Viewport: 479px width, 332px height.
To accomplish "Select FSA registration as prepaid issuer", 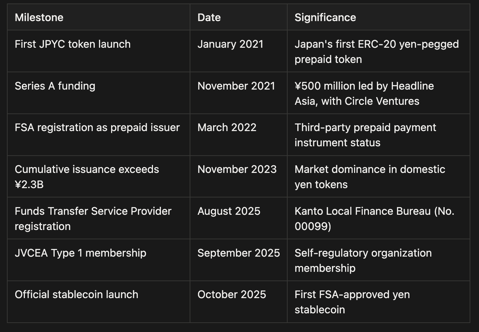I will (x=97, y=128).
